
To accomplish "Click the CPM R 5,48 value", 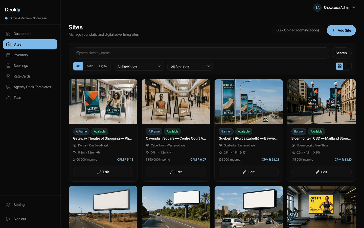I will [x=125, y=160].
